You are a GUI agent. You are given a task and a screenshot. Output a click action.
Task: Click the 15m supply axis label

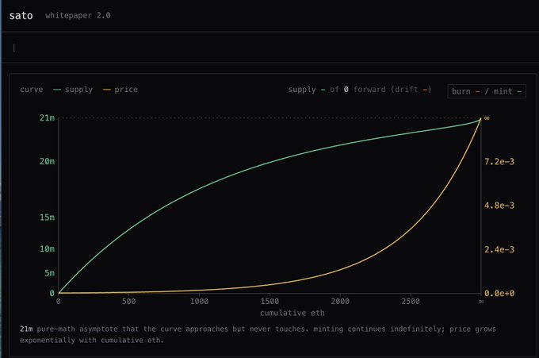pos(47,217)
